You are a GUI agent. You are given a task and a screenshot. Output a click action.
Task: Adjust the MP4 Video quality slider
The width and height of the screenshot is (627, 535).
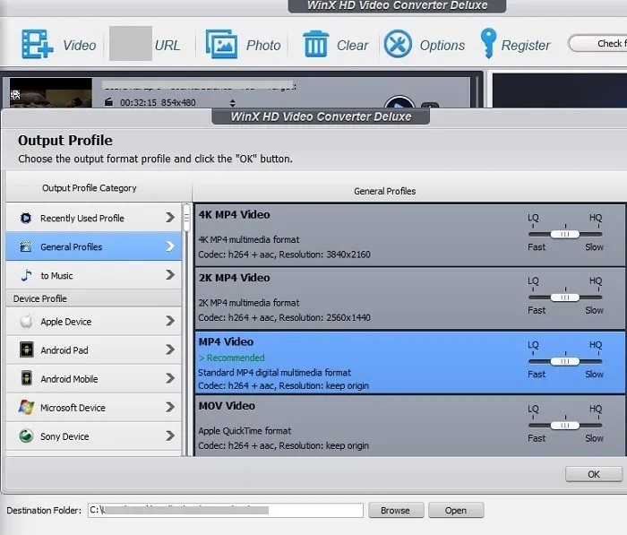(565, 361)
